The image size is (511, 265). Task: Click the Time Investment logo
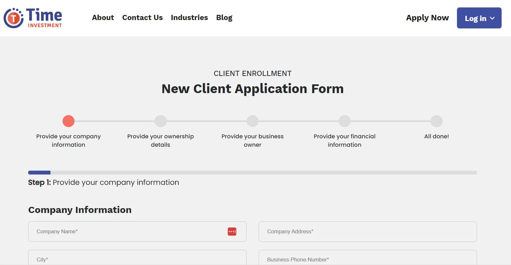pos(33,18)
